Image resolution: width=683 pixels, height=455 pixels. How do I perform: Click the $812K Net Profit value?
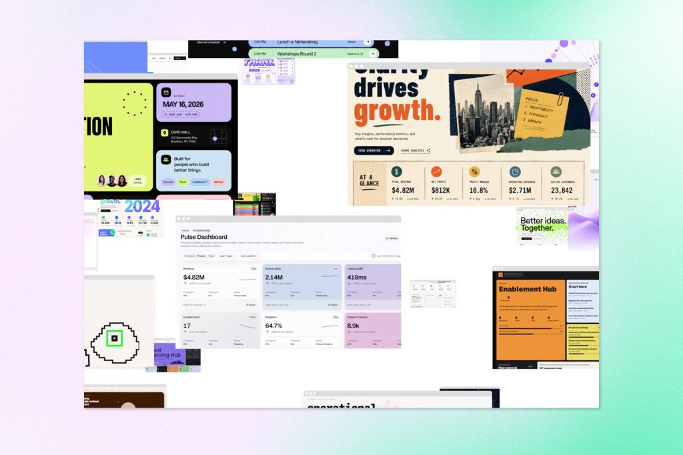[441, 190]
